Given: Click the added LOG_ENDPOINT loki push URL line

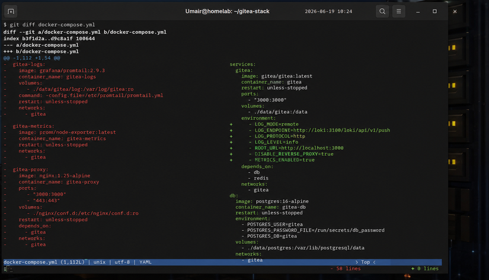Looking at the screenshot, I should 322,130.
